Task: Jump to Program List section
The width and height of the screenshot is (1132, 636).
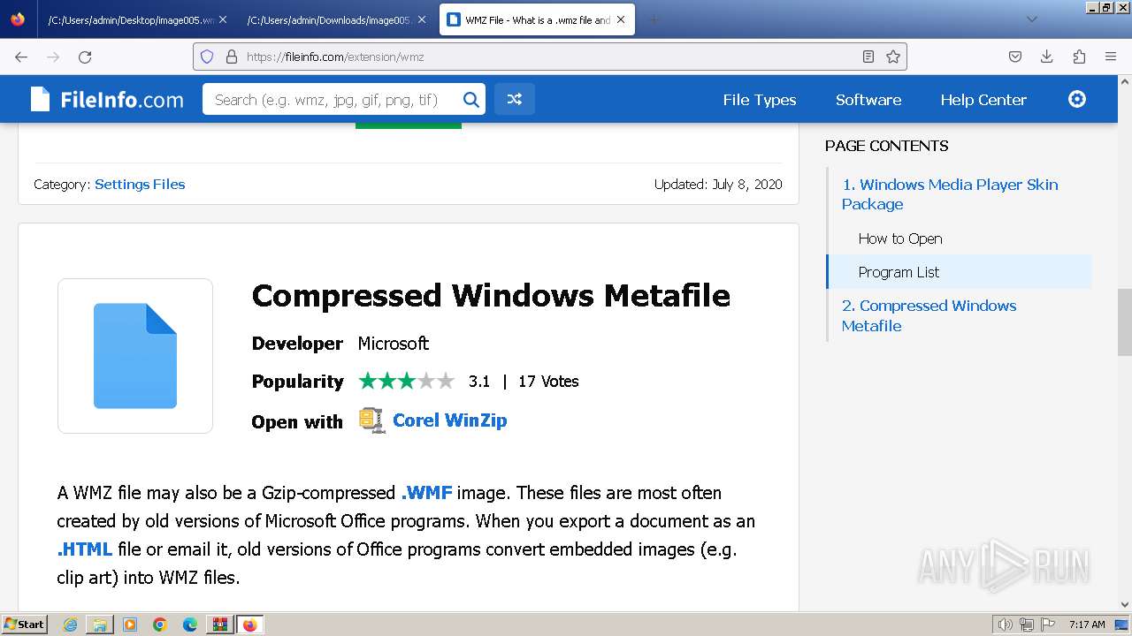Action: (899, 272)
